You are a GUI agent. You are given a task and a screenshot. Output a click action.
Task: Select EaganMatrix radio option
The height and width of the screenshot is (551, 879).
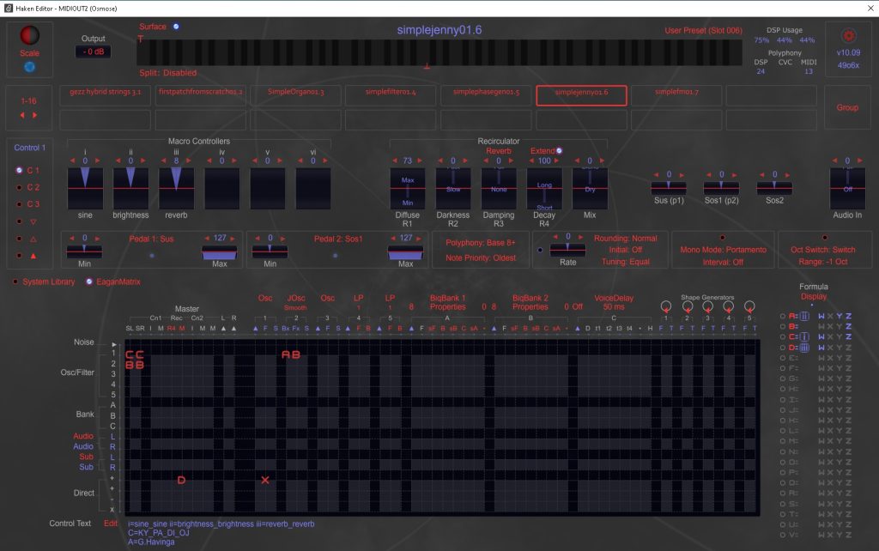click(89, 282)
